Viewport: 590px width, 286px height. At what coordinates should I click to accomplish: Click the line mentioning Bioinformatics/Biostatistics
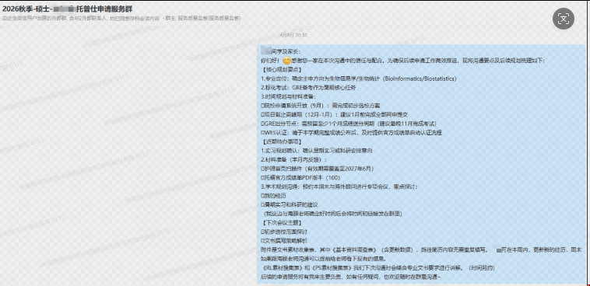(x=359, y=78)
